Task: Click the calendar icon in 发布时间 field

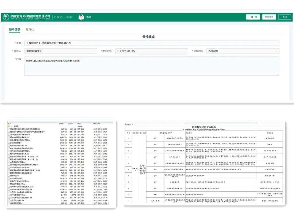Action: tap(118, 51)
